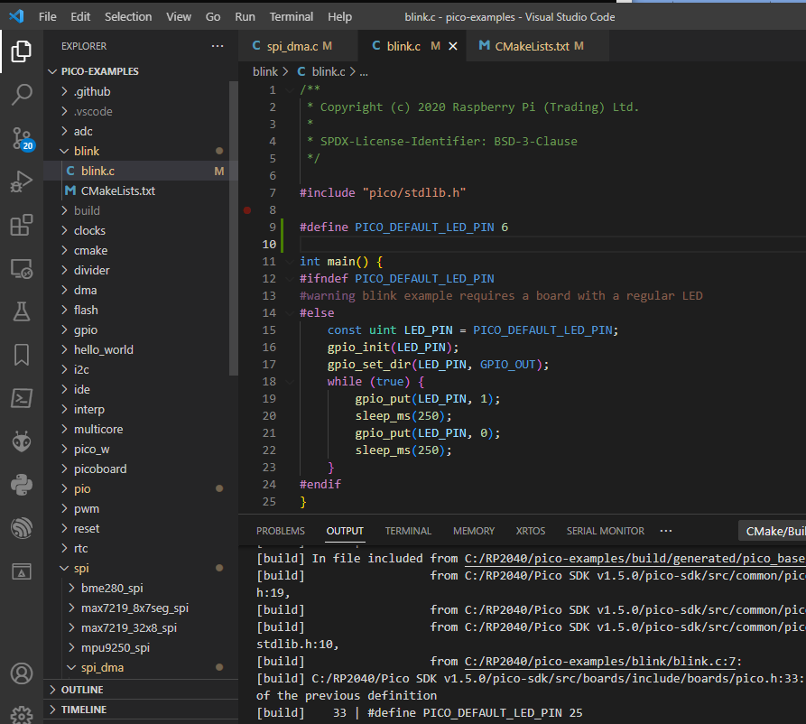Click the blink breadcrumb segment
Viewport: 806px width, 724px height.
(x=265, y=72)
